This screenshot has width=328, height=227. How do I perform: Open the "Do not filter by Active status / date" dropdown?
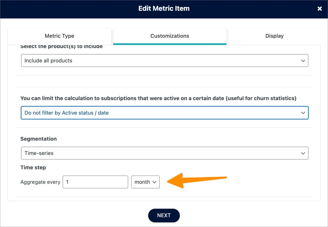pos(165,113)
